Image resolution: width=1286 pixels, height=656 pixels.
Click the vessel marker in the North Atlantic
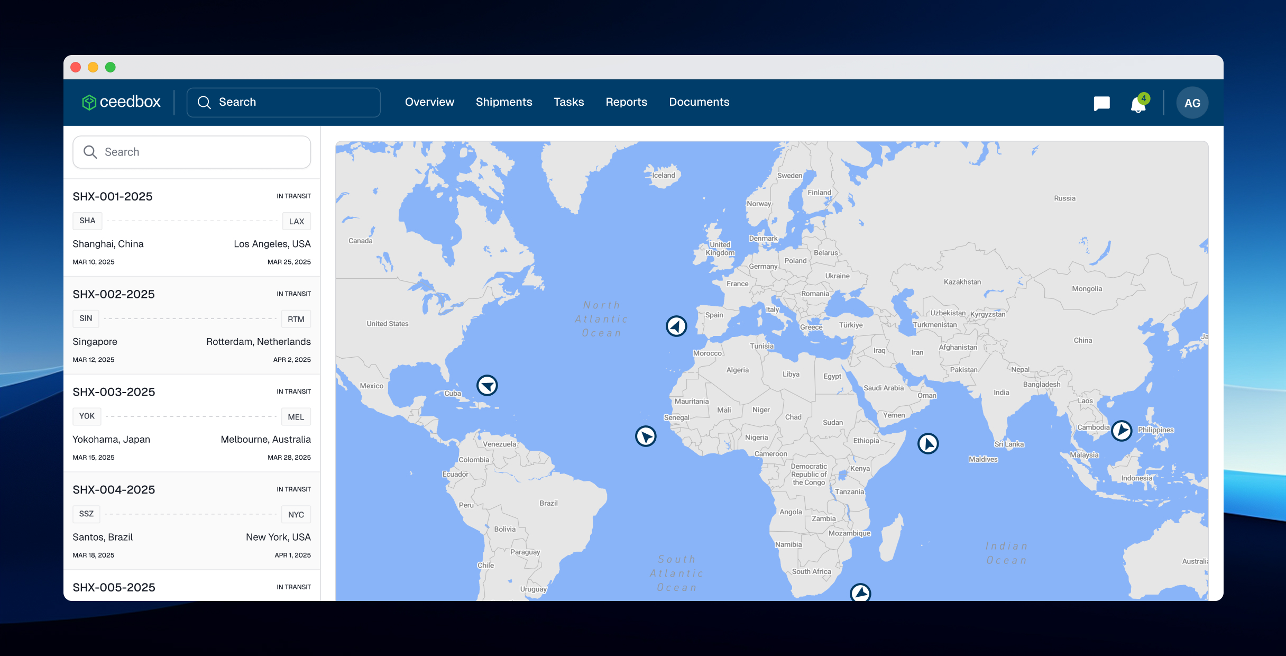676,325
